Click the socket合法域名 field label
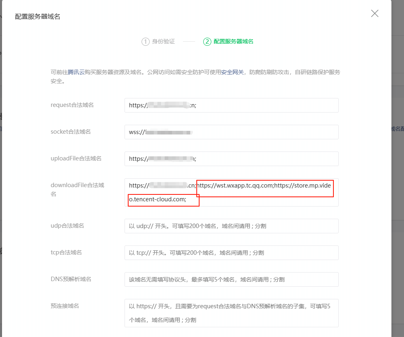404x337 pixels. [x=71, y=132]
